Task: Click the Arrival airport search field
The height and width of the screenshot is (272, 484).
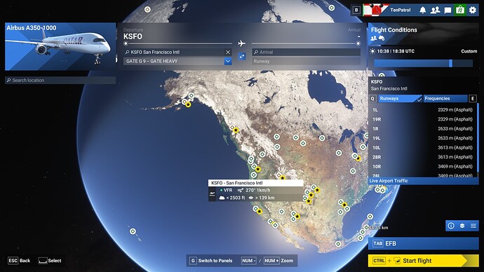Action: click(x=307, y=52)
